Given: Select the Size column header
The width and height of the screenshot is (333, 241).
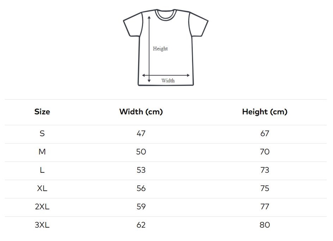Looking at the screenshot, I should pos(42,112).
